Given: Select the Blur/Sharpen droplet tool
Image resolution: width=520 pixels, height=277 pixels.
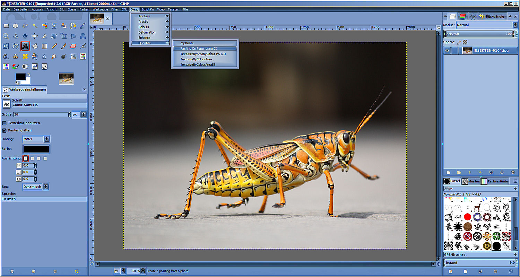Looking at the screenshot, I should pyautogui.click(x=44, y=56).
